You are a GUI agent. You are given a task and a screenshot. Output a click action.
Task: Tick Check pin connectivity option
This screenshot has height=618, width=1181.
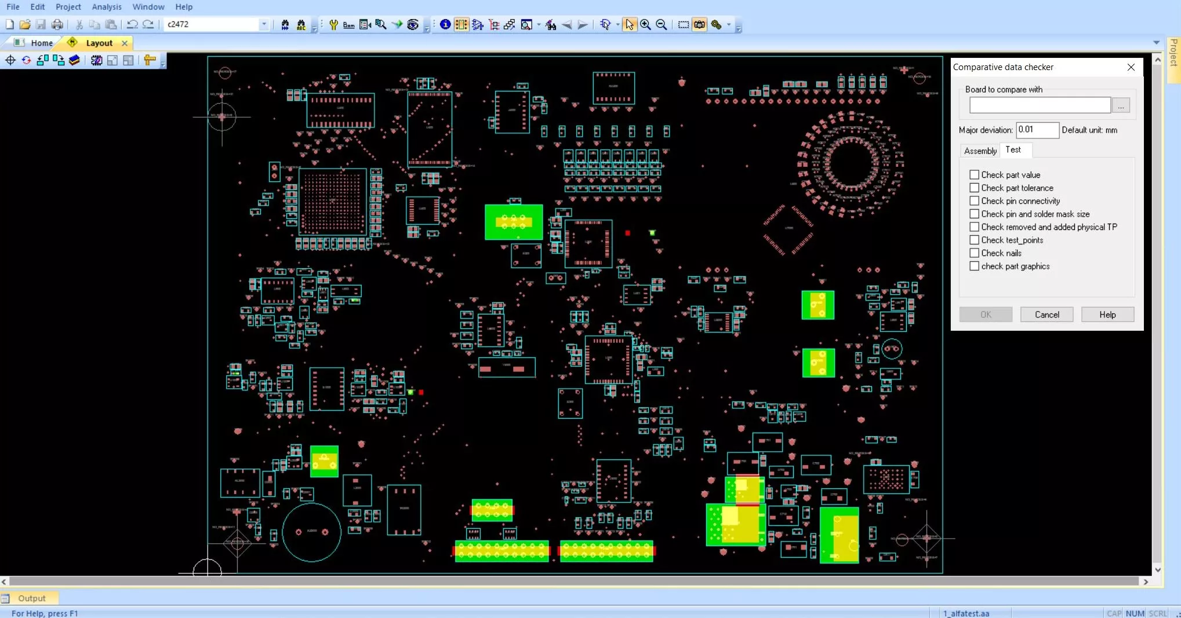tap(974, 201)
